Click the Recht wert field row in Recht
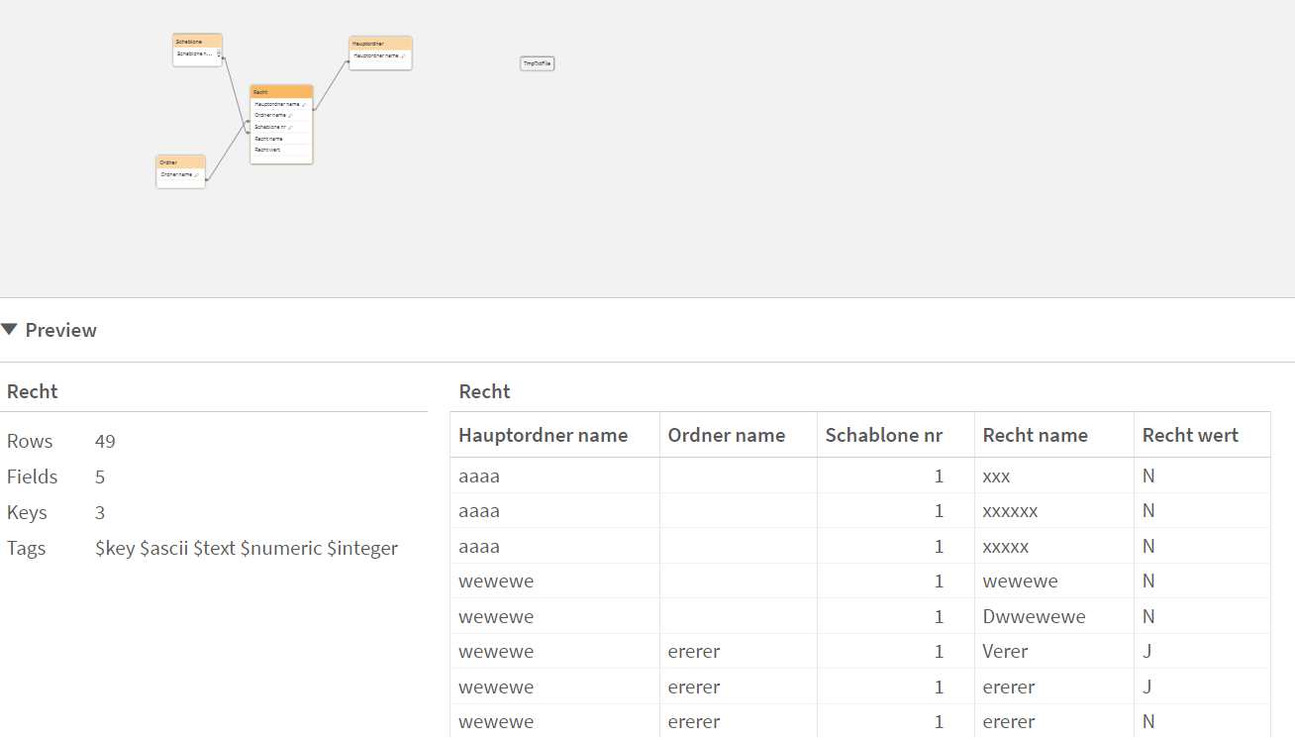 pyautogui.click(x=269, y=150)
